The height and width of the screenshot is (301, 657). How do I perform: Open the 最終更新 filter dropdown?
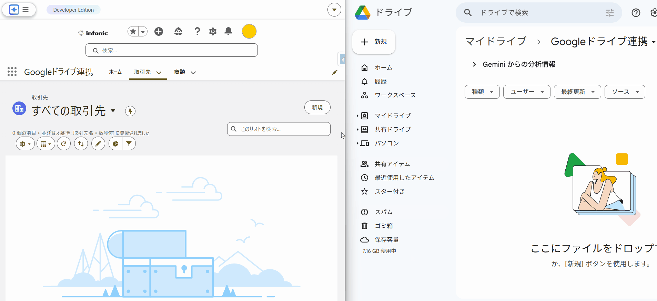tap(577, 92)
